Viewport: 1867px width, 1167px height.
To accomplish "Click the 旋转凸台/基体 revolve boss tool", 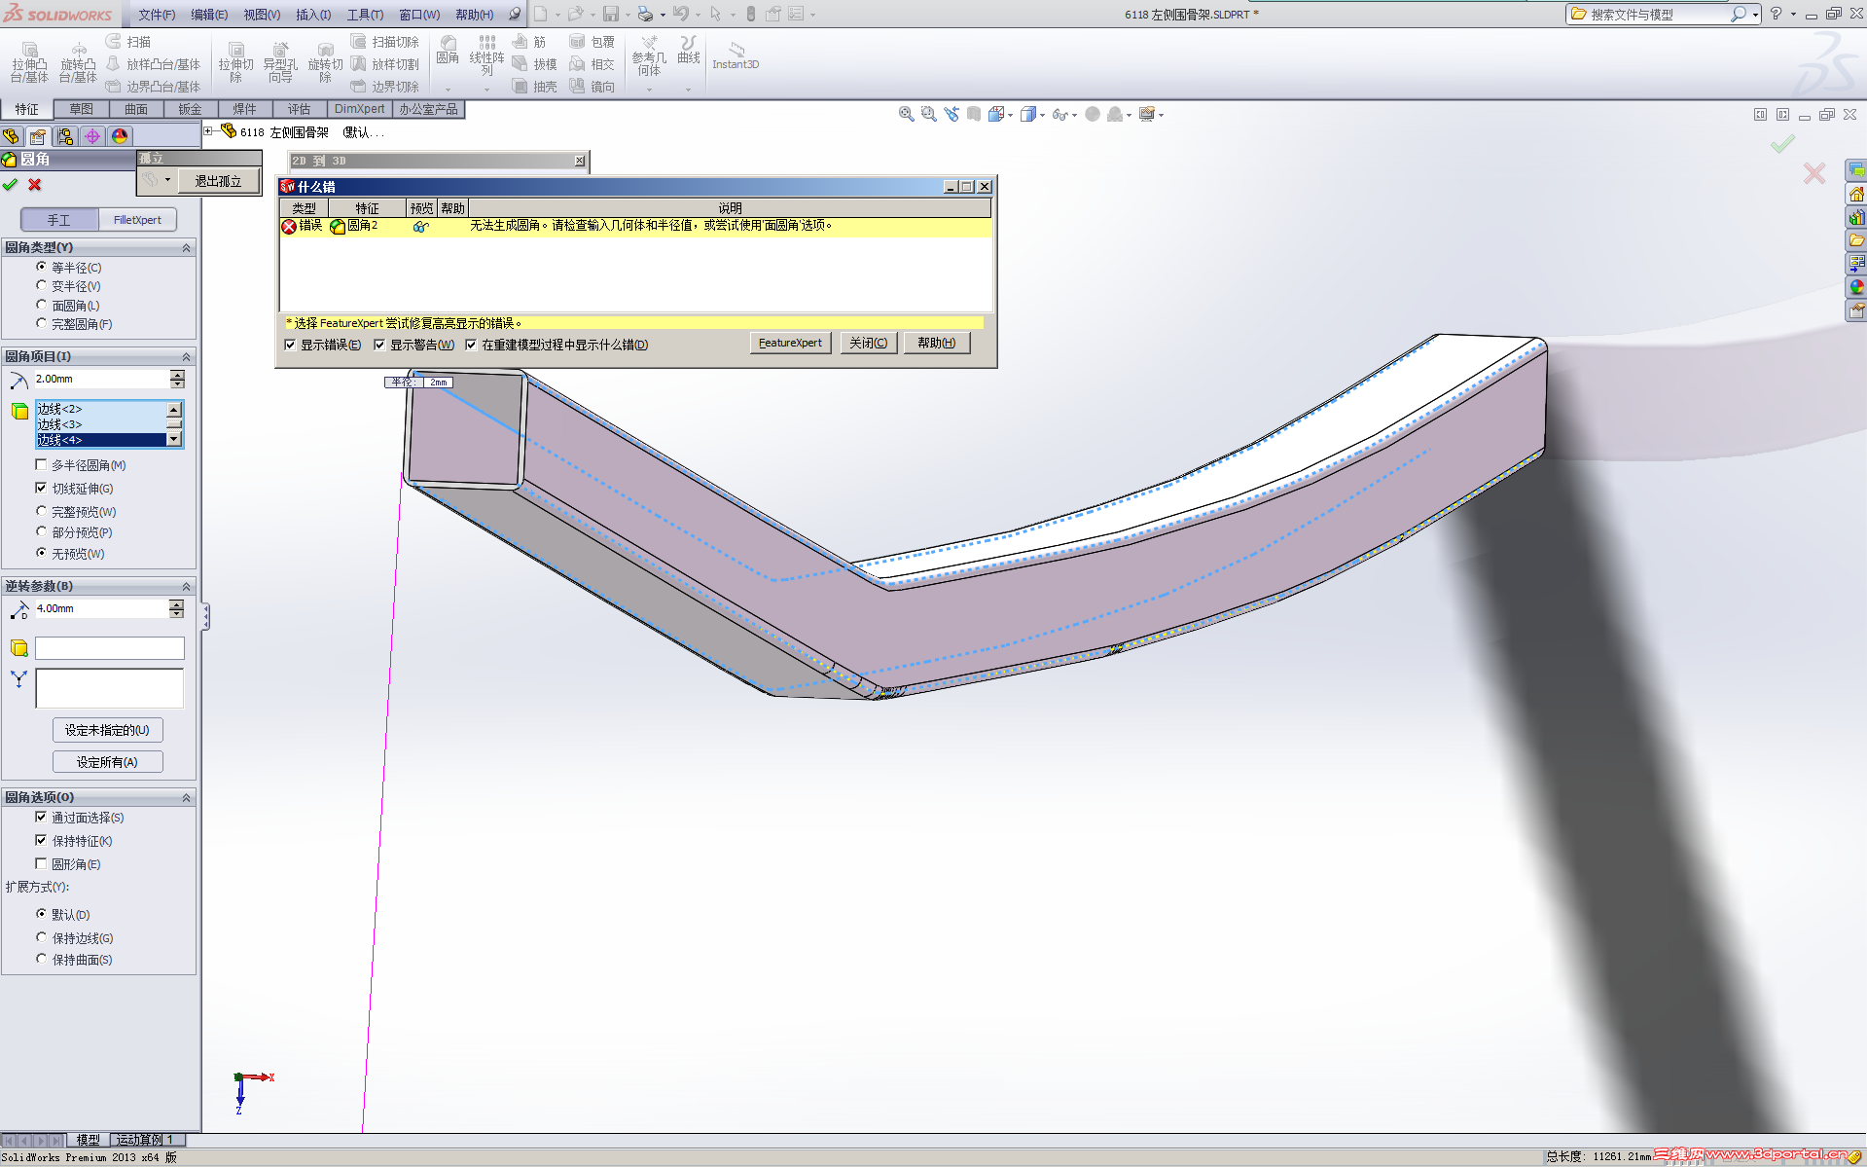I will [x=78, y=62].
